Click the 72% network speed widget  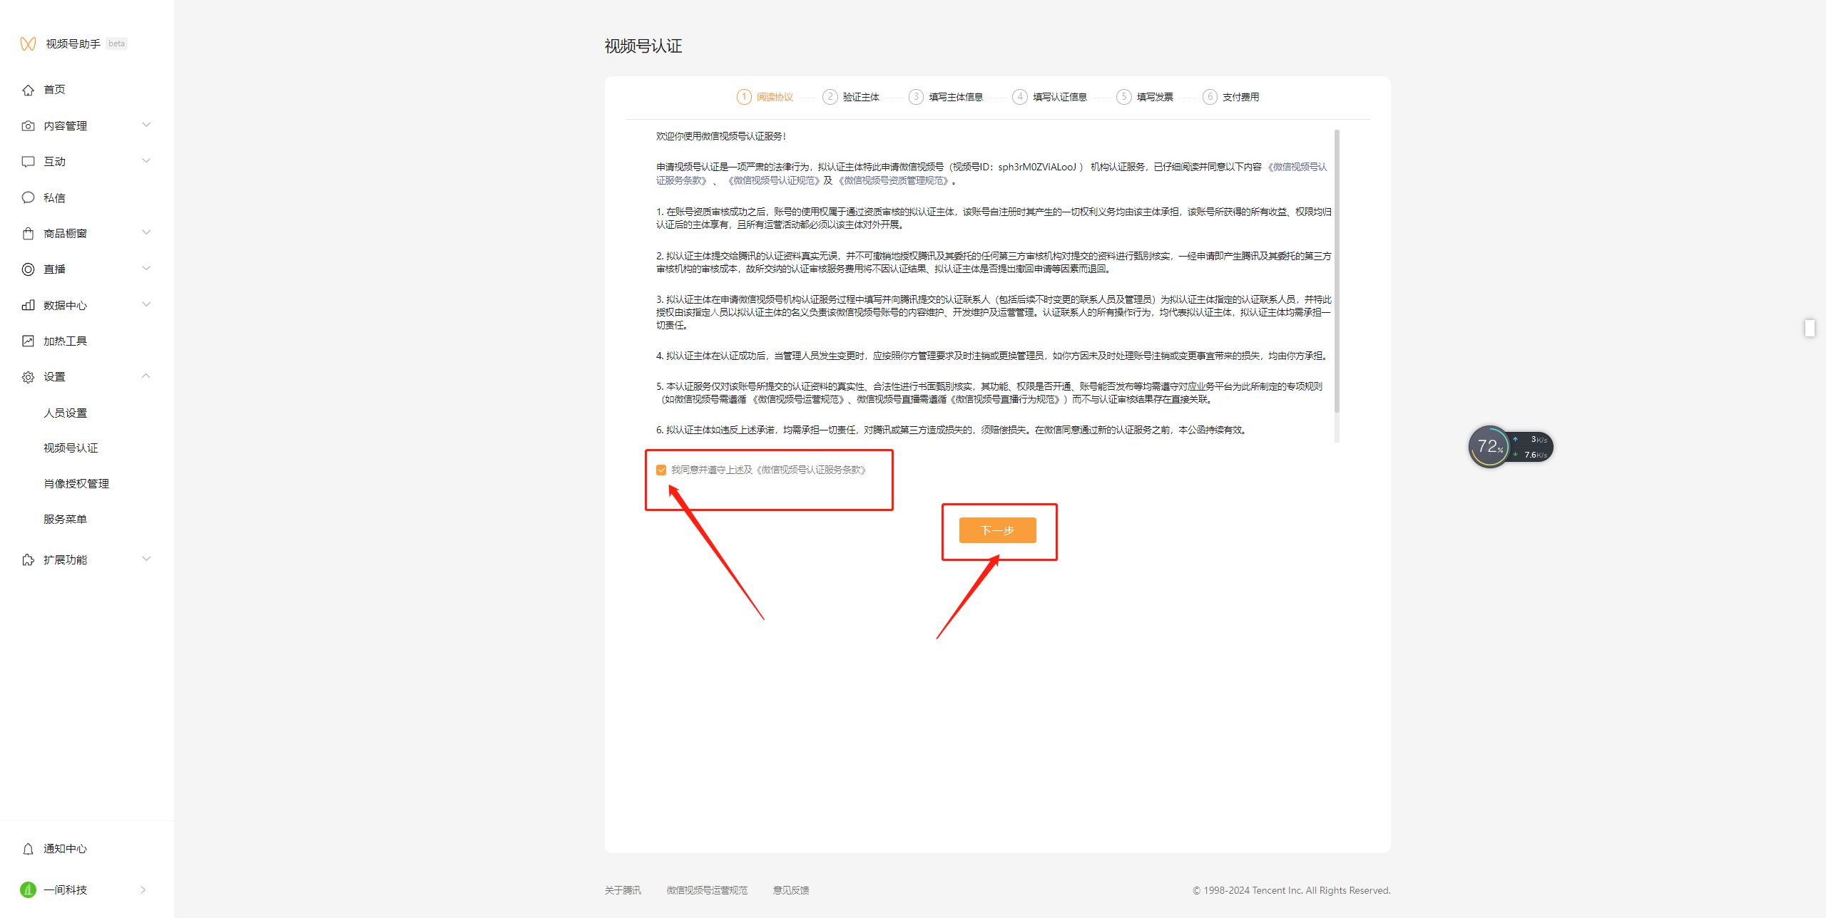click(x=1511, y=447)
